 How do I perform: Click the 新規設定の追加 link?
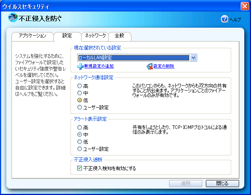pyautogui.click(x=99, y=66)
